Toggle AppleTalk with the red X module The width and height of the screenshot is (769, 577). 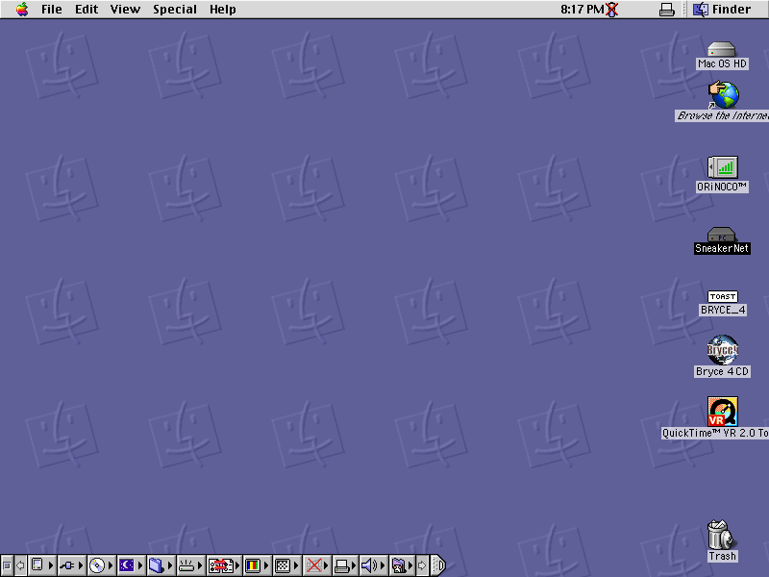(x=313, y=565)
